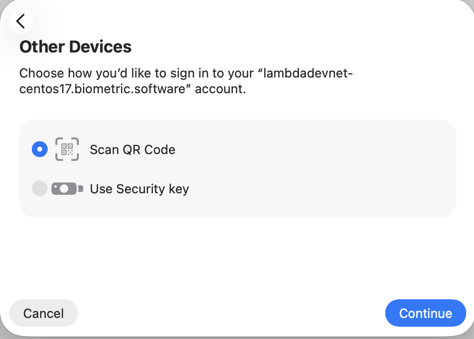Click the USB key glyph next to Use Security key
The image size is (474, 339).
[67, 188]
